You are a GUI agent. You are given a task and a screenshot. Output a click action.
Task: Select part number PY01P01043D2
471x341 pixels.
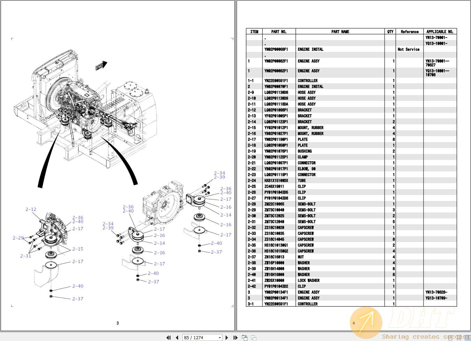pyautogui.click(x=276, y=286)
